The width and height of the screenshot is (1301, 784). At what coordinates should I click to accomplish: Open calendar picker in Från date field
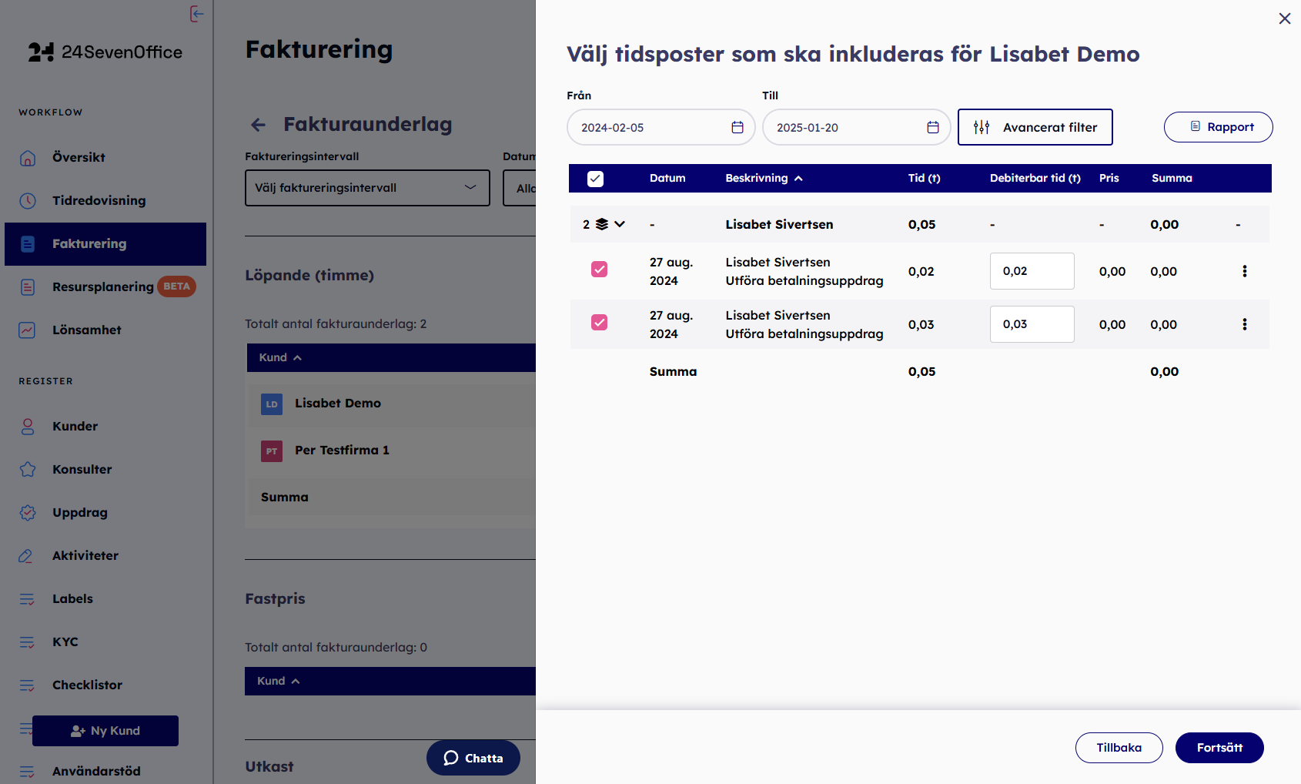[x=737, y=127]
